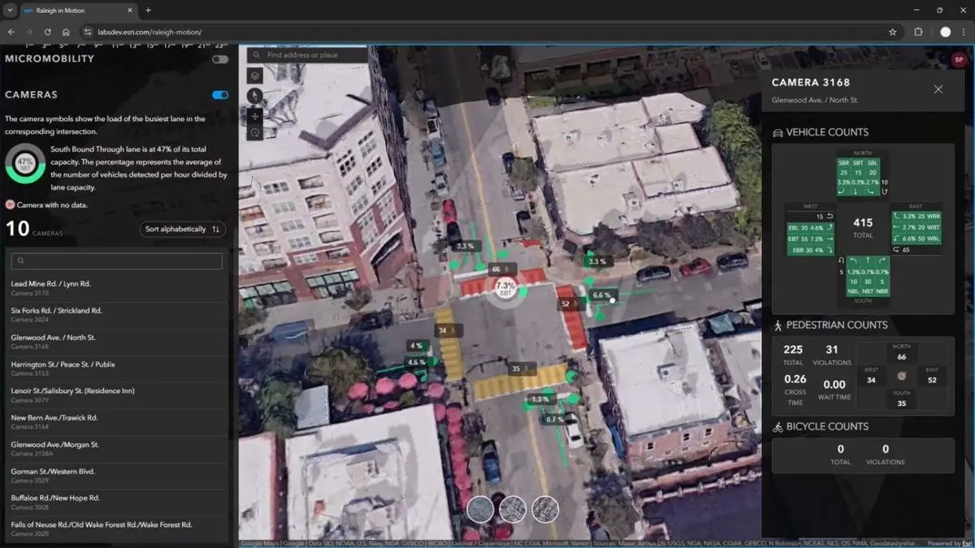Viewport: 975px width, 548px height.
Task: Turn off the Cameras layer switch
Action: coord(220,95)
